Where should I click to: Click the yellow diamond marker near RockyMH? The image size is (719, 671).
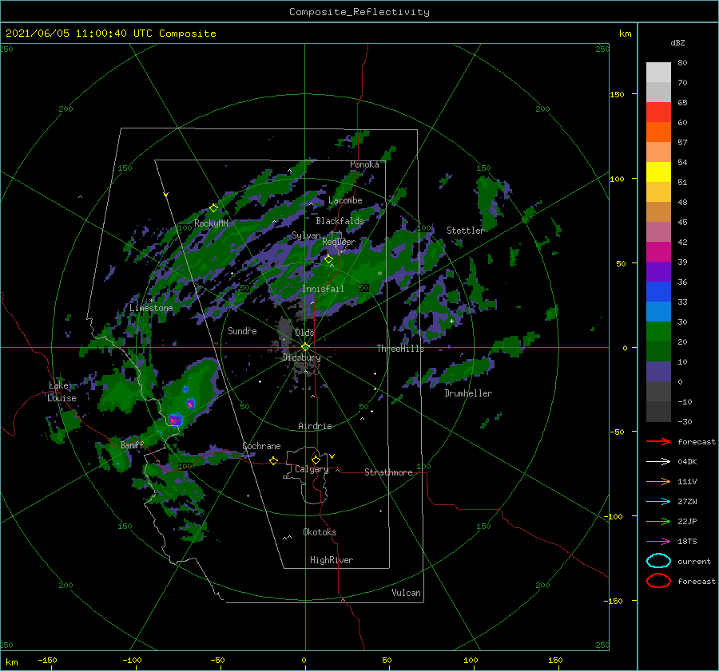[213, 208]
